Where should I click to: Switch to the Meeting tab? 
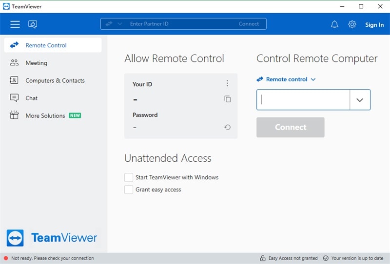[x=36, y=63]
